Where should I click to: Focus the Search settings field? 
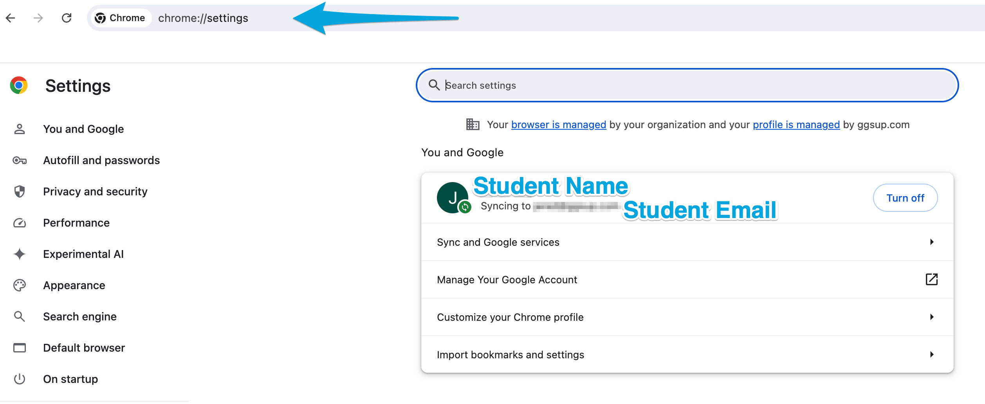tap(687, 85)
